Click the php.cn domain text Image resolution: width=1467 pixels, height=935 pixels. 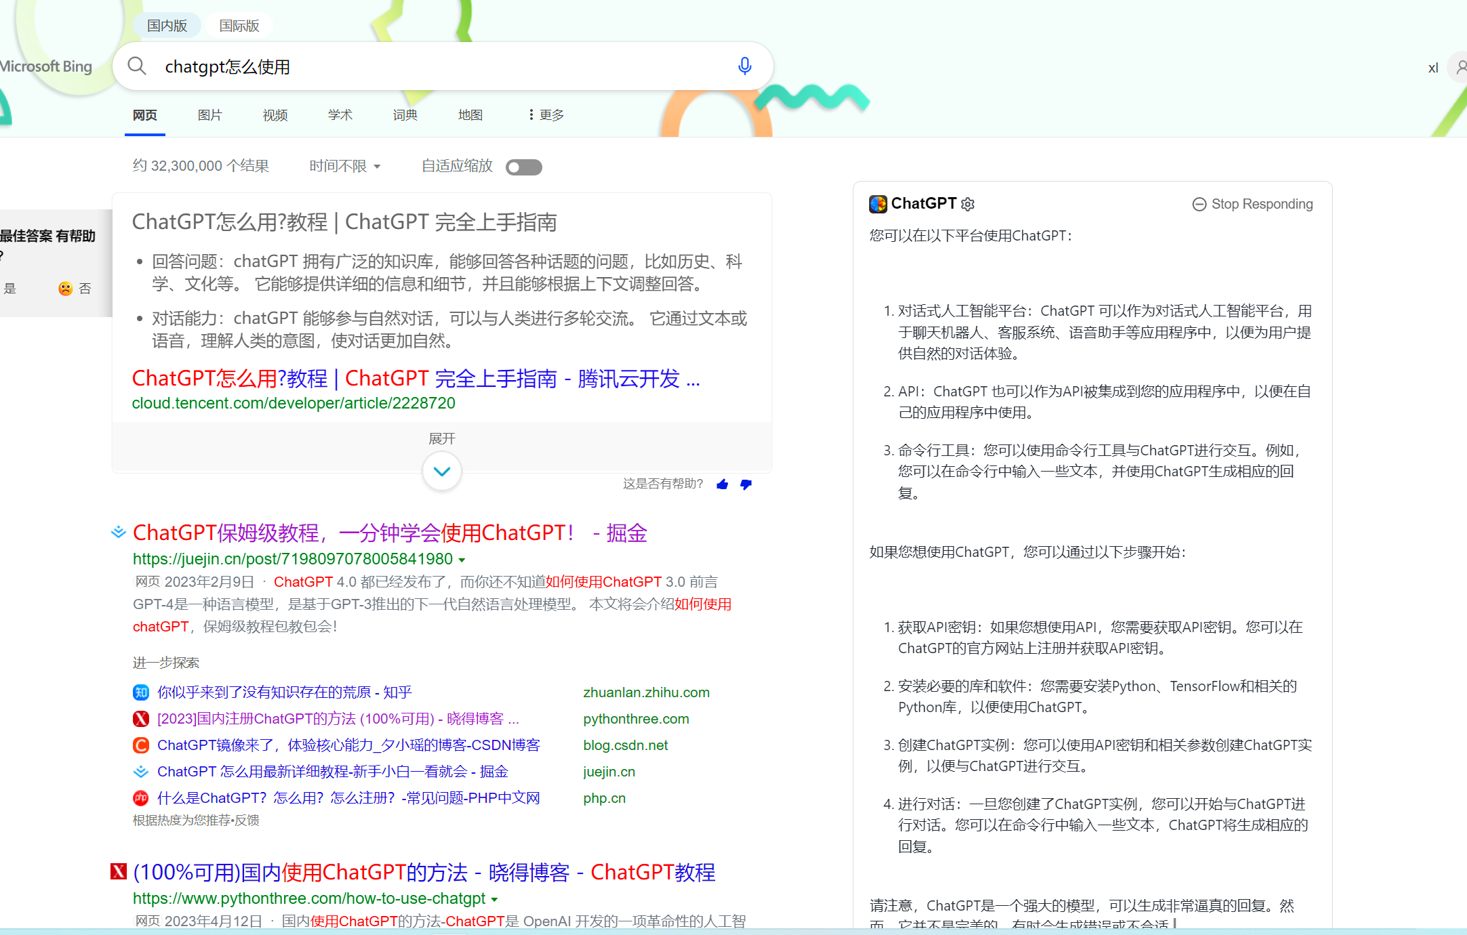click(604, 798)
